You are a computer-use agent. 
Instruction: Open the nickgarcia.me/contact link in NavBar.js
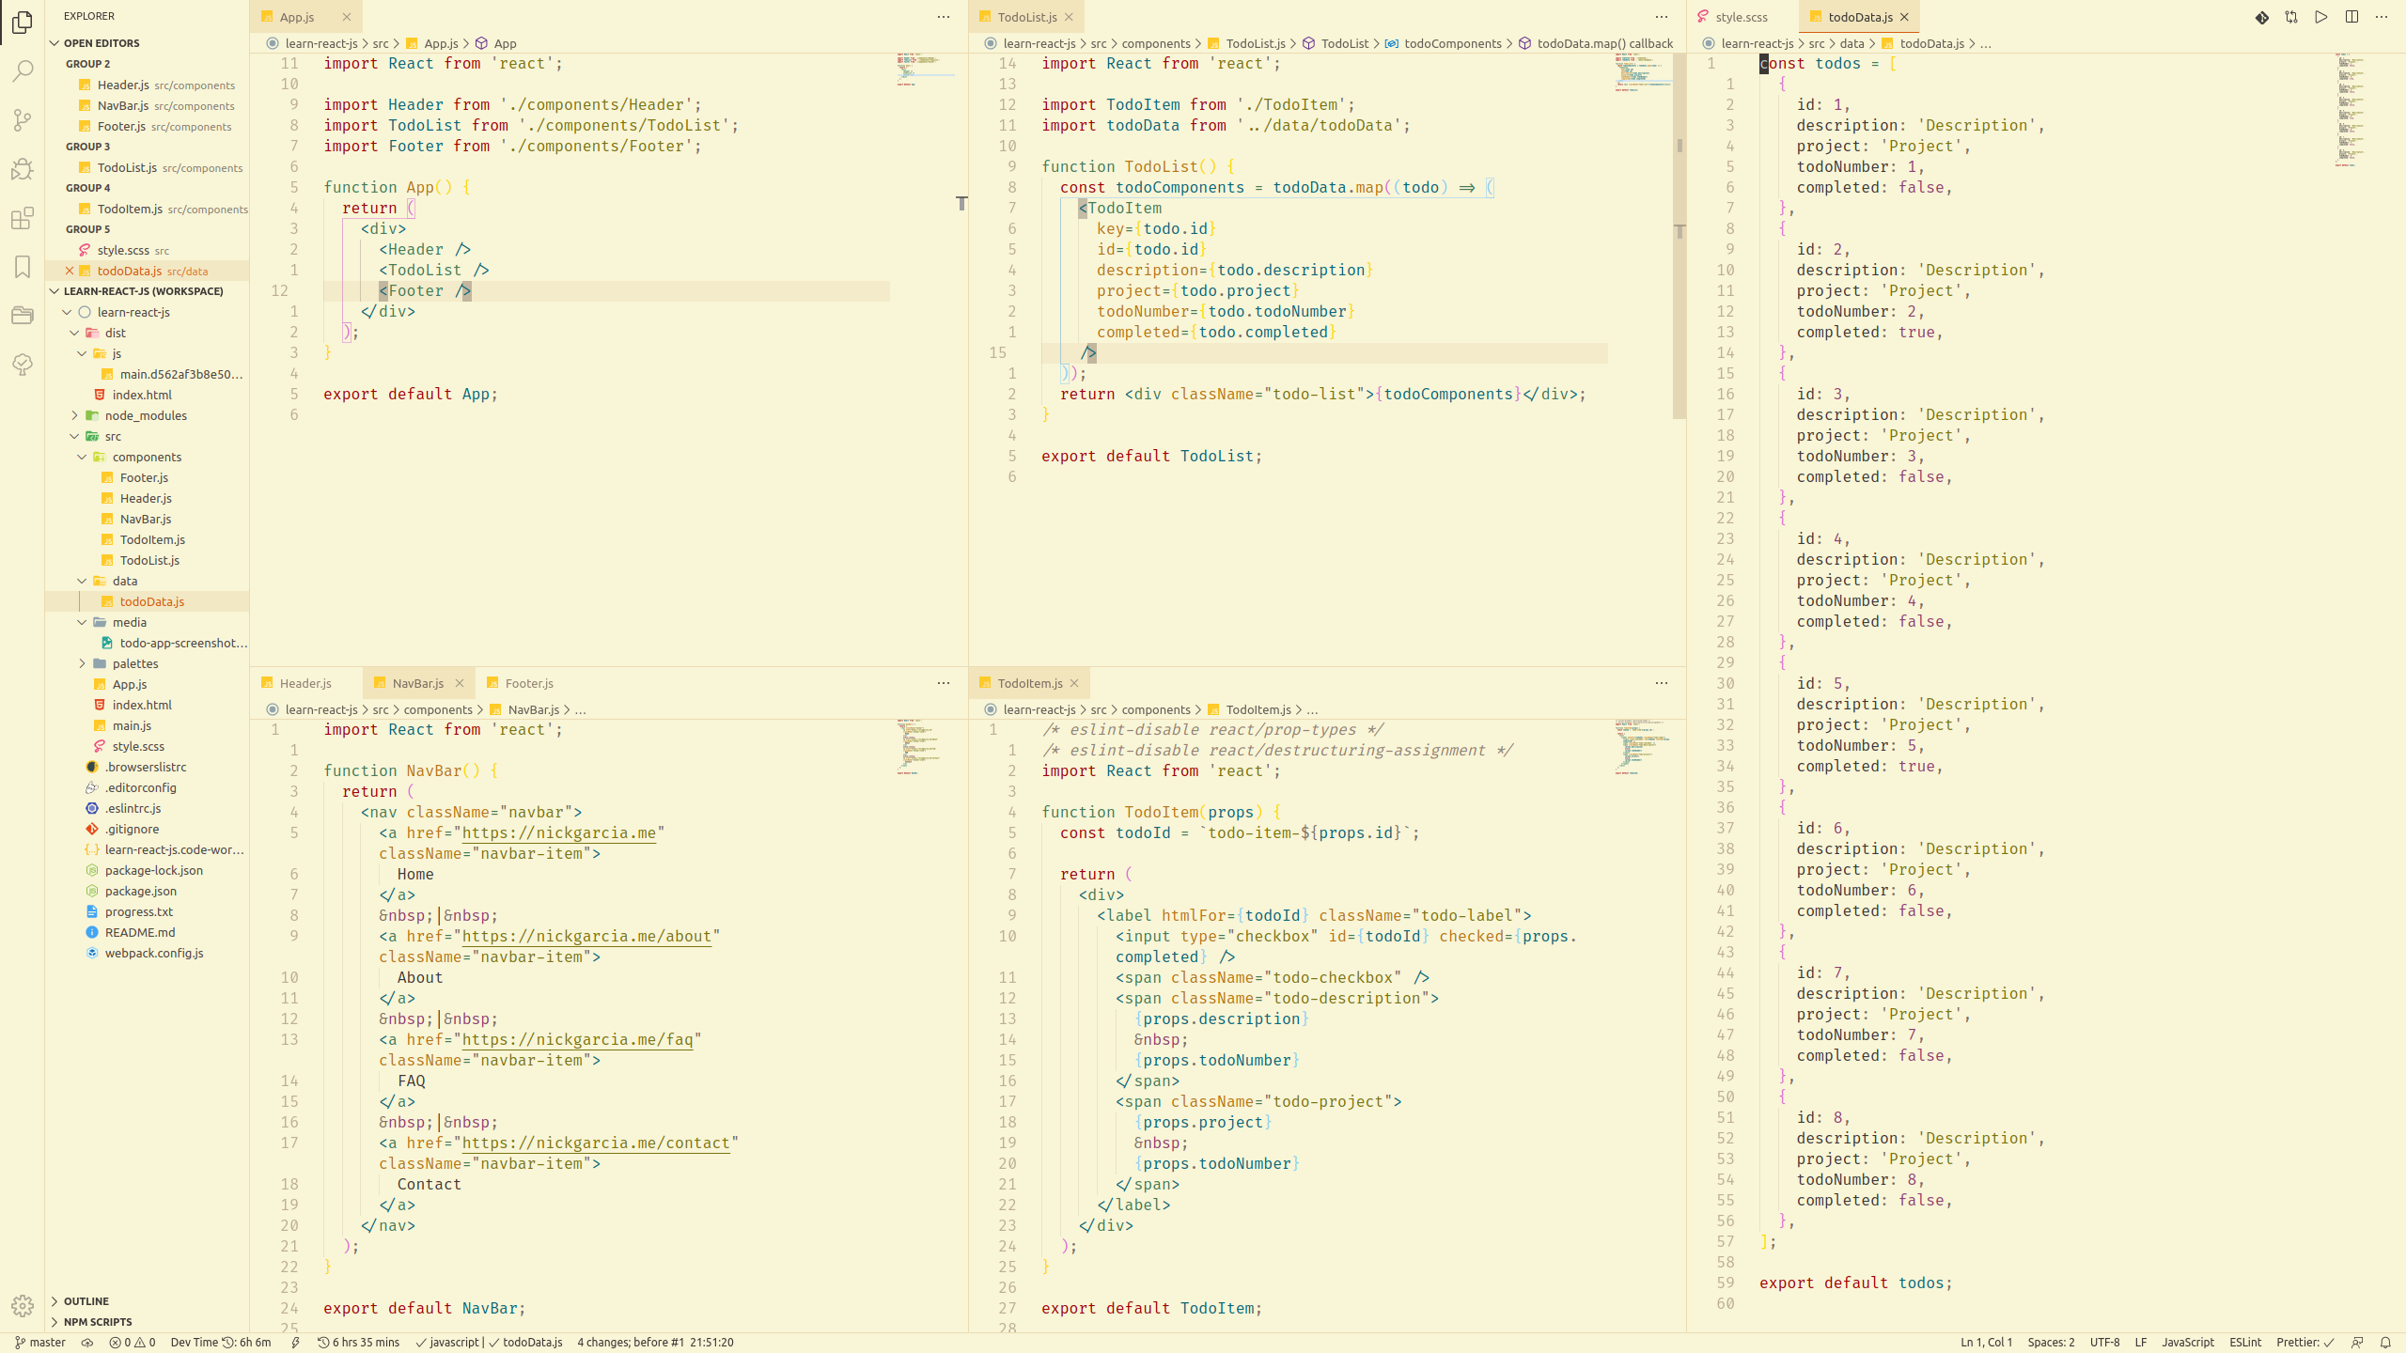596,1143
